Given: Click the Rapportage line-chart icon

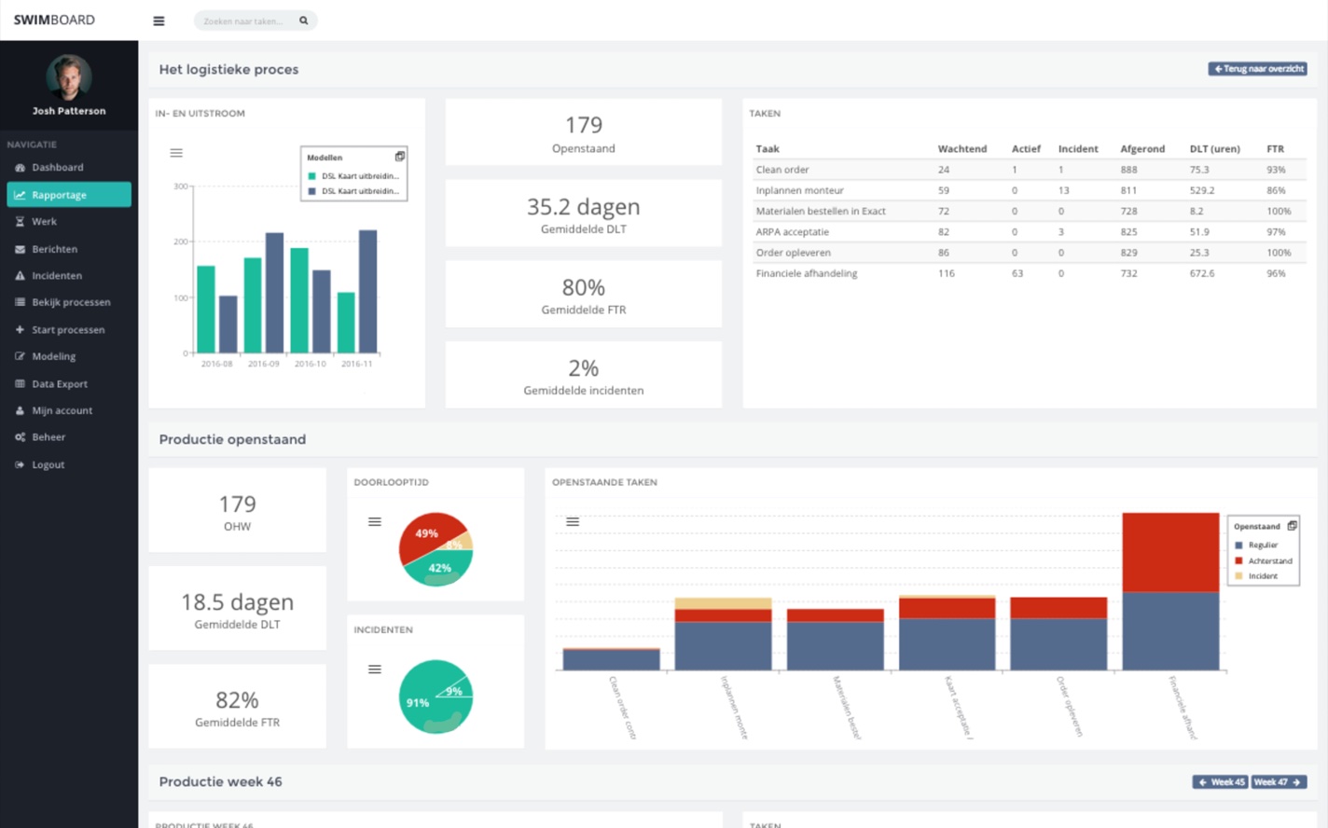Looking at the screenshot, I should 20,195.
